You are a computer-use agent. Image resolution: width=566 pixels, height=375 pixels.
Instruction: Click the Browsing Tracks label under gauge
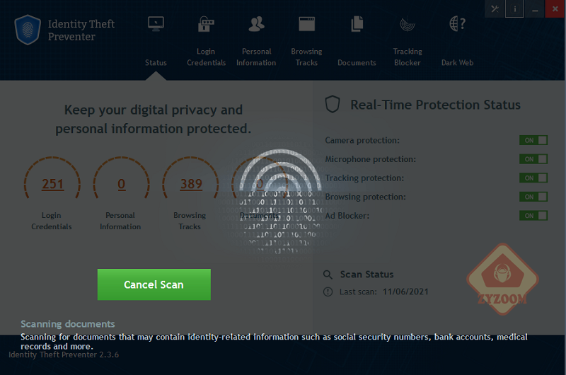coord(190,221)
